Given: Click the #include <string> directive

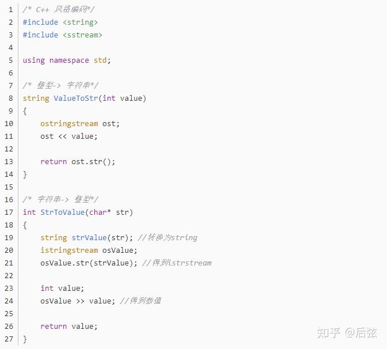Looking at the screenshot, I should [60, 22].
